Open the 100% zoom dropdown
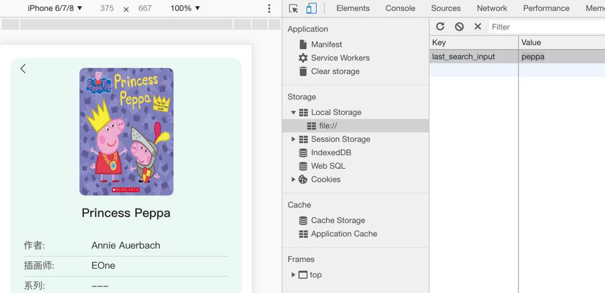The image size is (605, 293). [x=186, y=8]
